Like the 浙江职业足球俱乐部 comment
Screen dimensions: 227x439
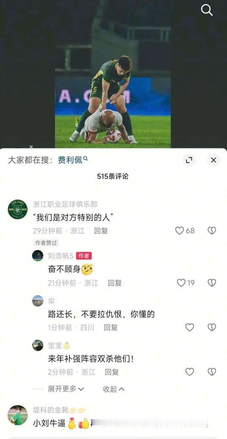[179, 231]
